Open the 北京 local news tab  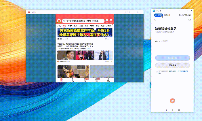point(75,26)
